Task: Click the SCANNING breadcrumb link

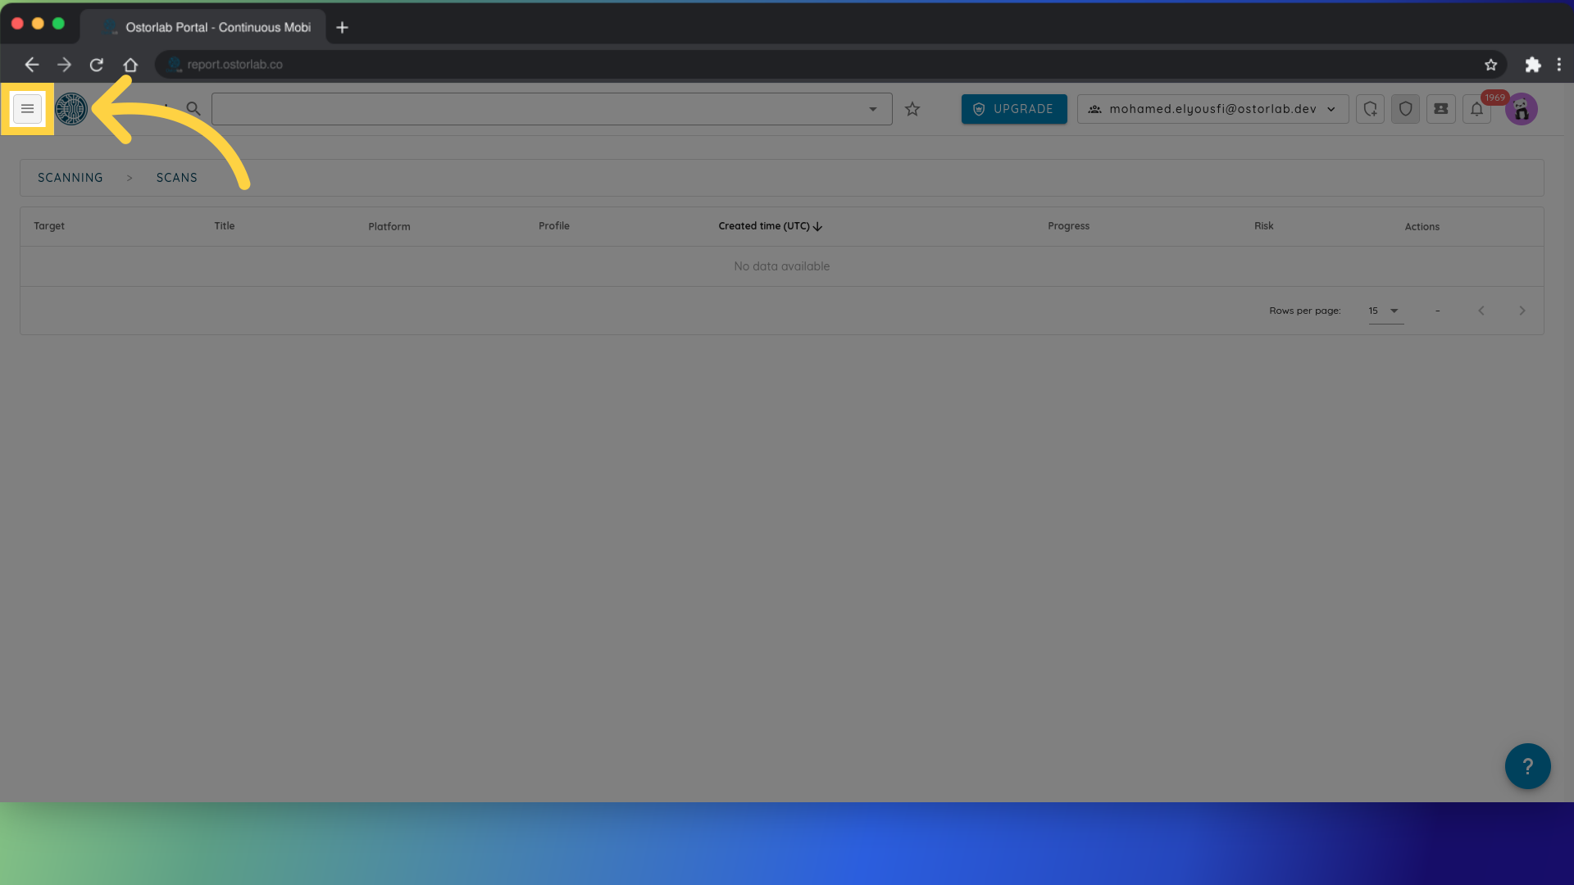Action: 71,178
